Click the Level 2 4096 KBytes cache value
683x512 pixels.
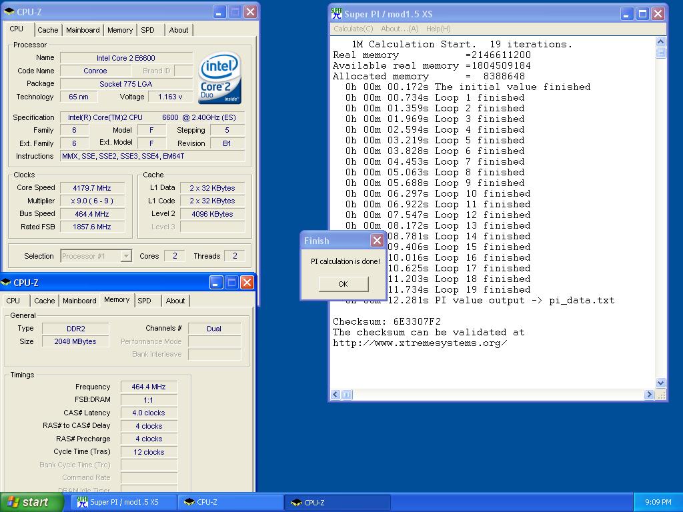212,214
